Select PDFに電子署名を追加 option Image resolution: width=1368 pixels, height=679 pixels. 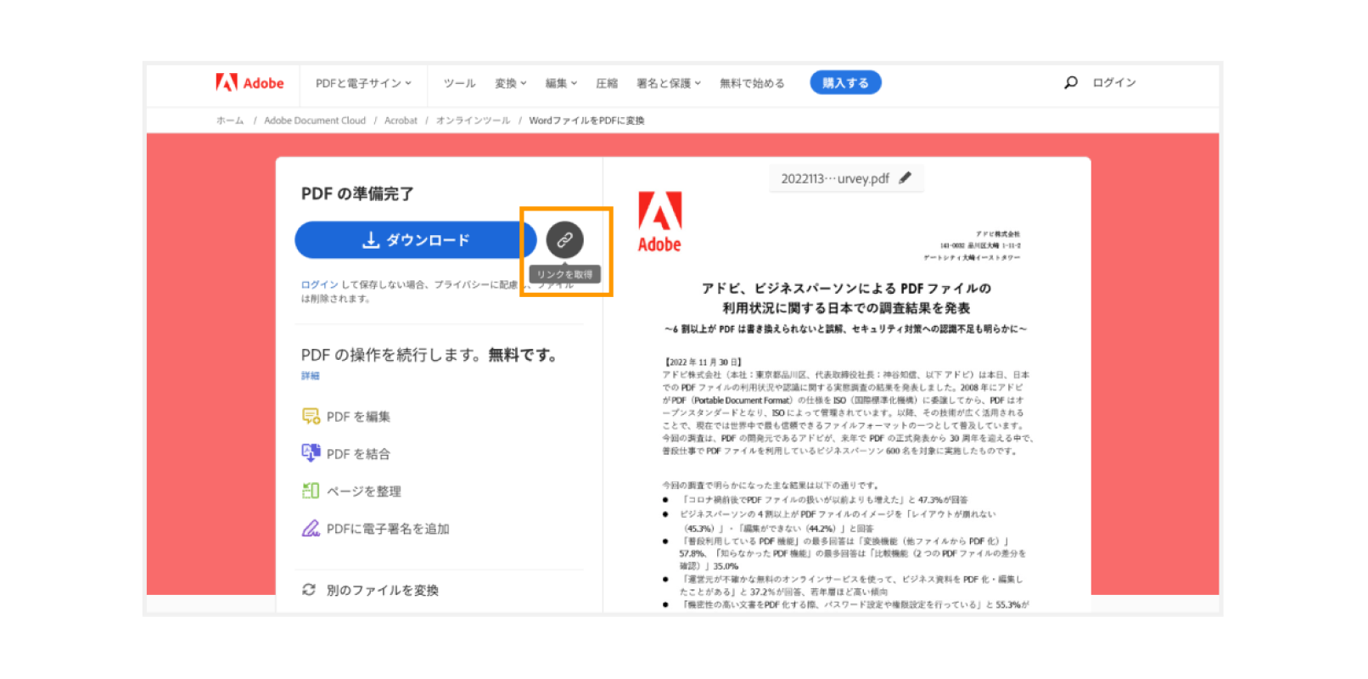click(388, 529)
